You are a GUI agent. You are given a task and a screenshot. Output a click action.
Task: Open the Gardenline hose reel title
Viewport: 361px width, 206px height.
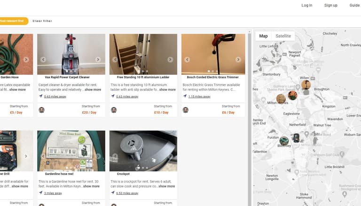[x=59, y=174]
